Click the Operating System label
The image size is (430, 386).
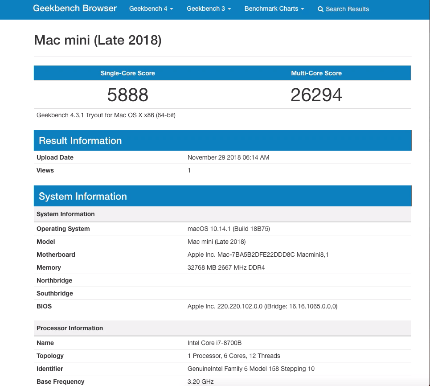click(x=63, y=229)
